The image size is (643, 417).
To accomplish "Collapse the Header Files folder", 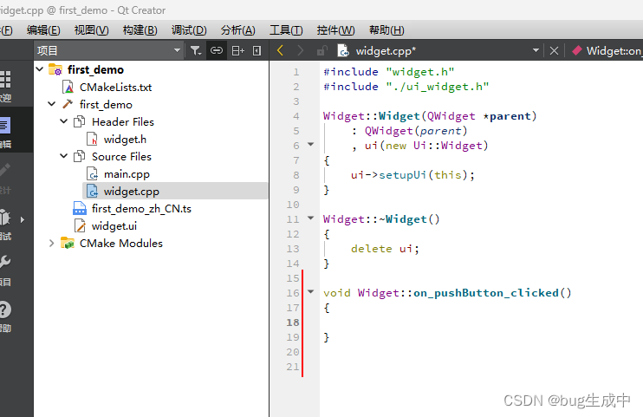I will [x=63, y=121].
